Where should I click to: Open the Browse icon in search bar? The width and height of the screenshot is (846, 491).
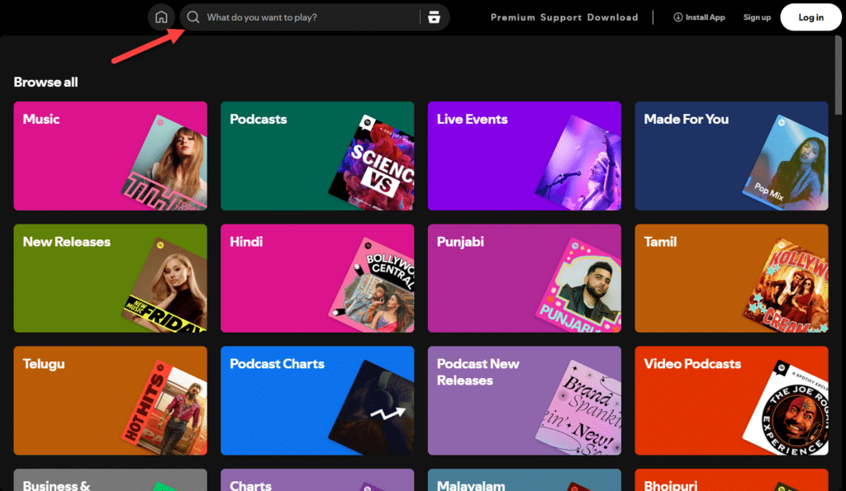(x=434, y=17)
